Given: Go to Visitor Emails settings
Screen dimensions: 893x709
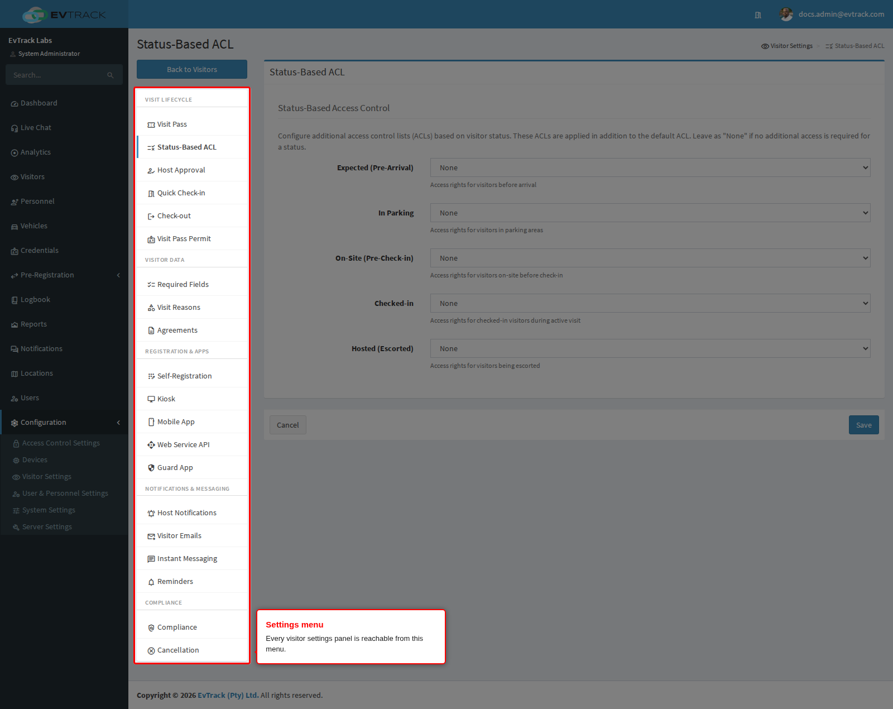Looking at the screenshot, I should [x=192, y=536].
